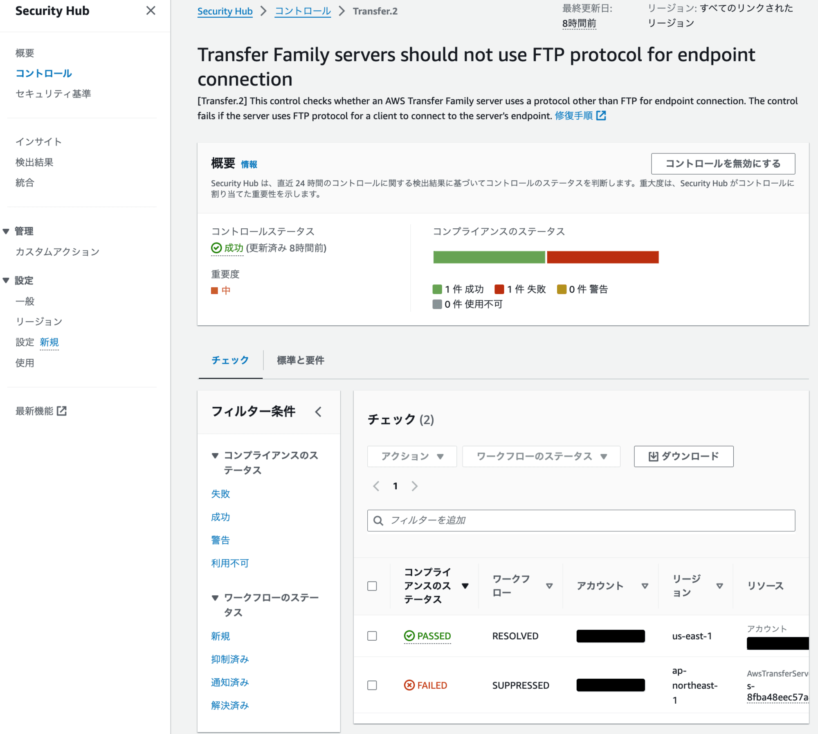Viewport: 818px width, 734px height.
Task: Sort by コンプライアンスのステータス column arrow
Action: tap(465, 586)
